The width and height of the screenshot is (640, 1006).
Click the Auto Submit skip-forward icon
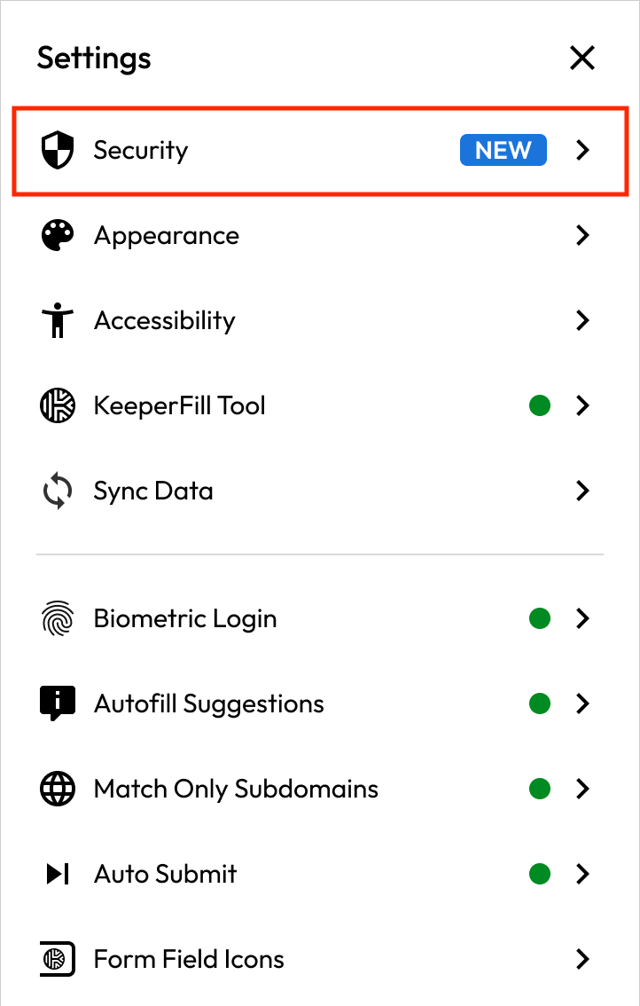(58, 874)
